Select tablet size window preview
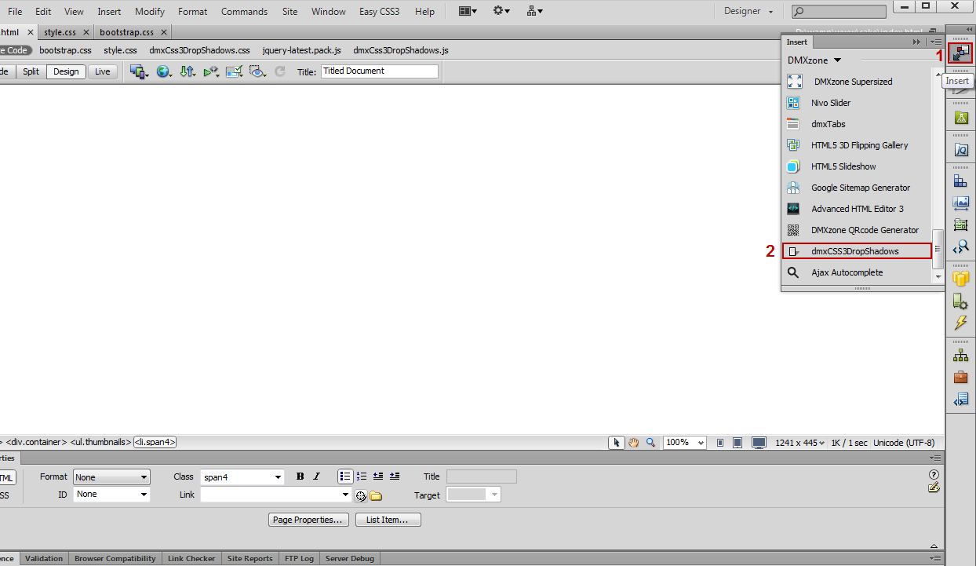Image resolution: width=976 pixels, height=566 pixels. point(737,443)
